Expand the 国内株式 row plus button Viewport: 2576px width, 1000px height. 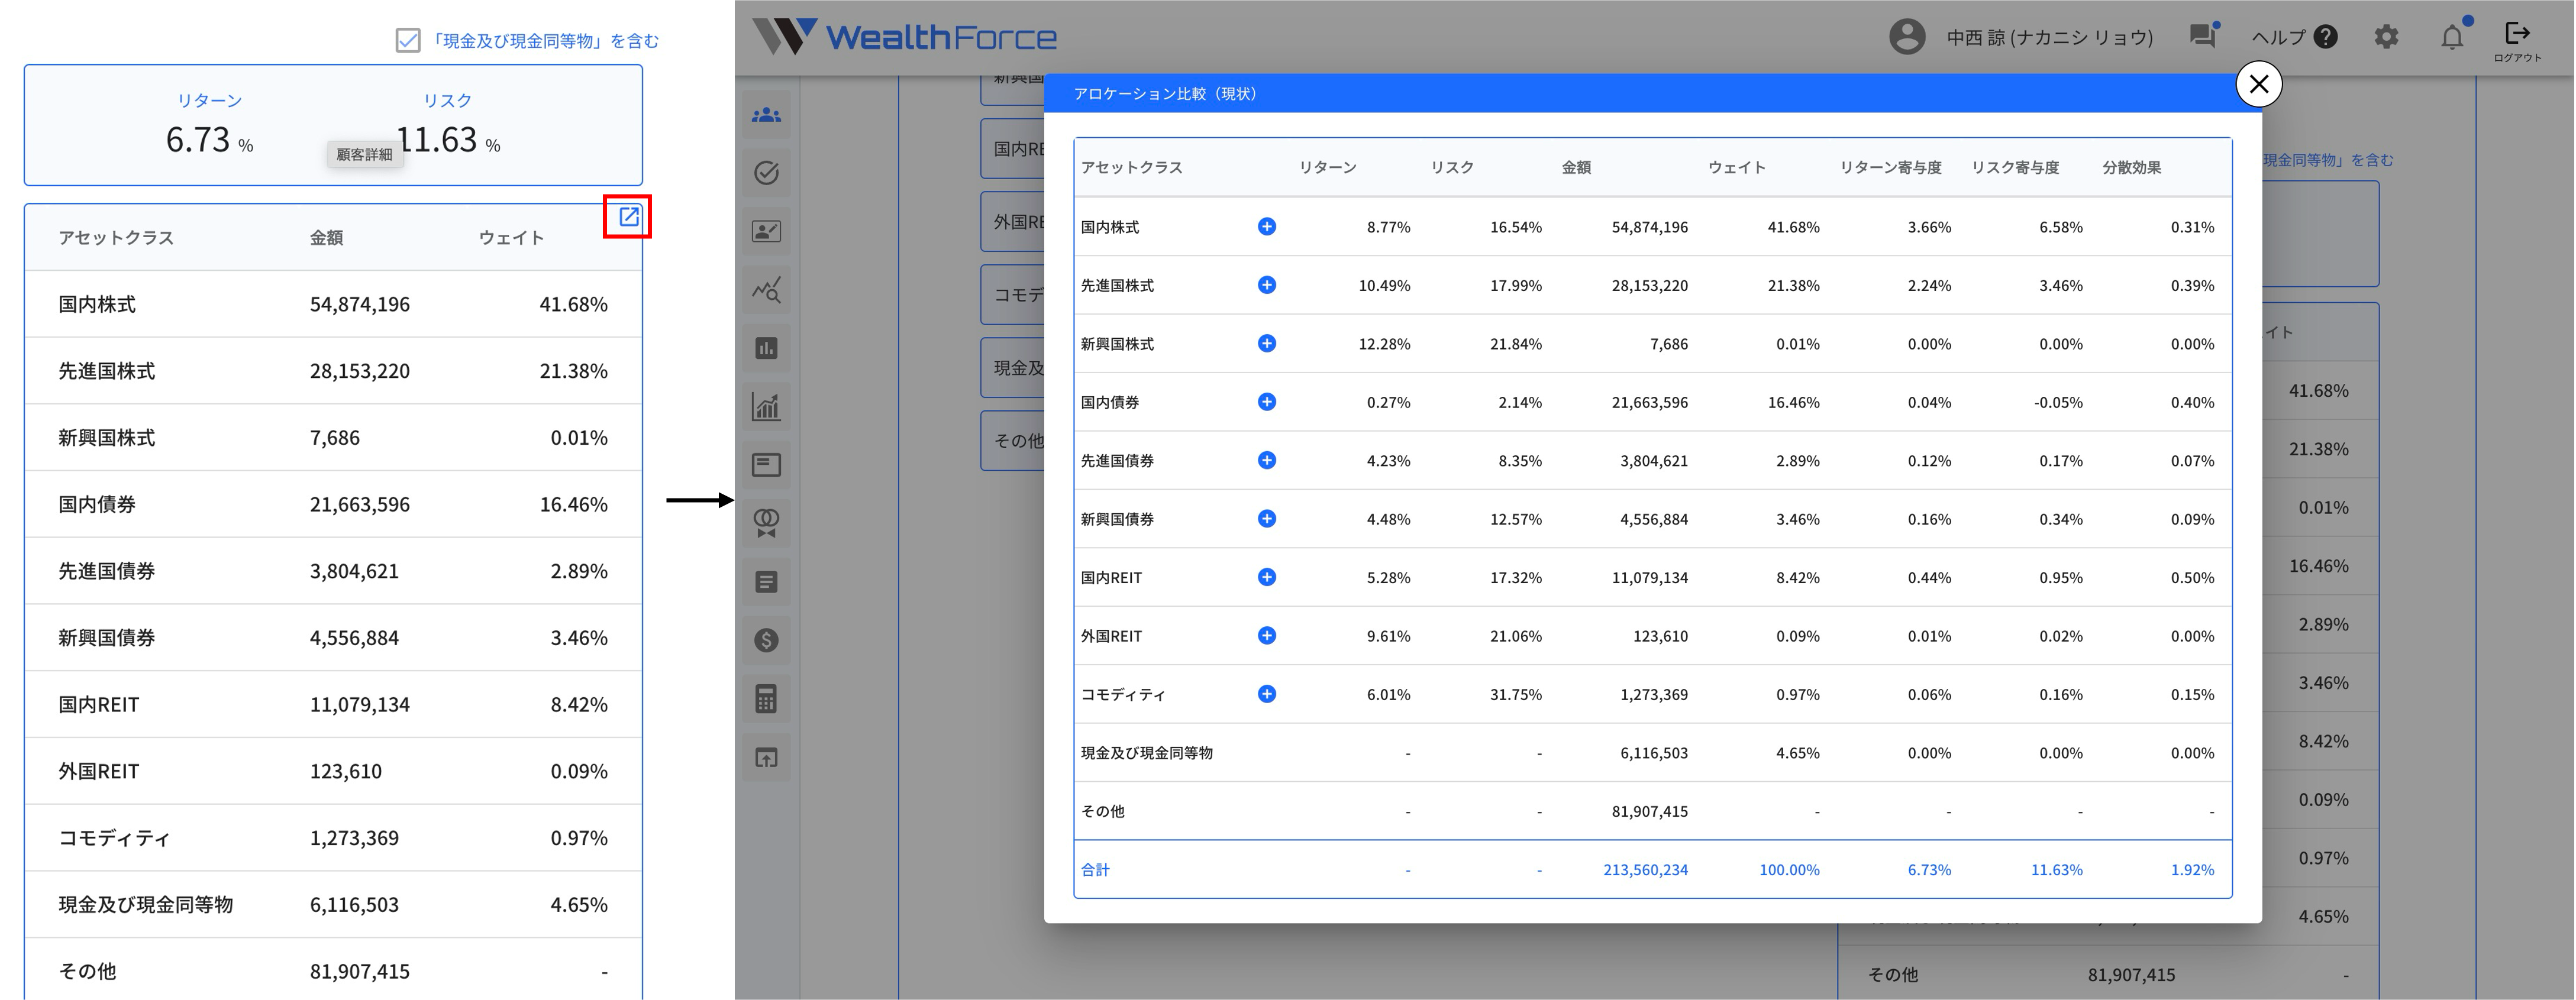(1266, 227)
